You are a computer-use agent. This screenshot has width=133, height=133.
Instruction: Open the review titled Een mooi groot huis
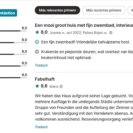click(x=84, y=25)
